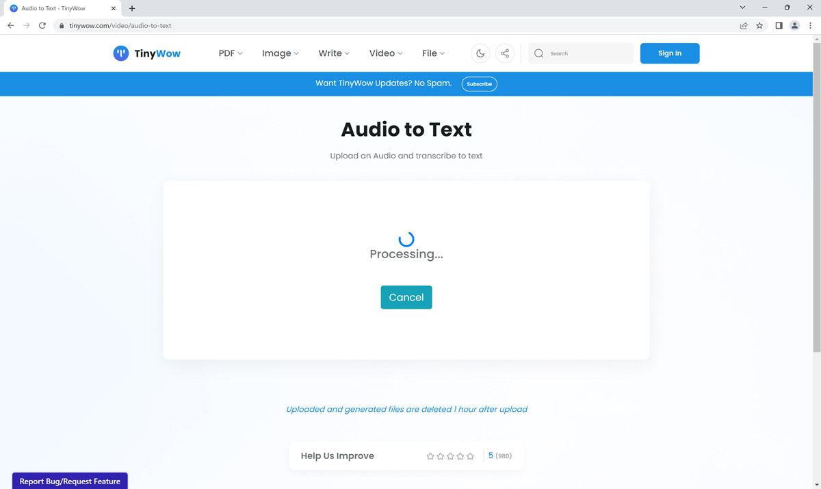
Task: Cancel the audio processing
Action: tap(406, 297)
